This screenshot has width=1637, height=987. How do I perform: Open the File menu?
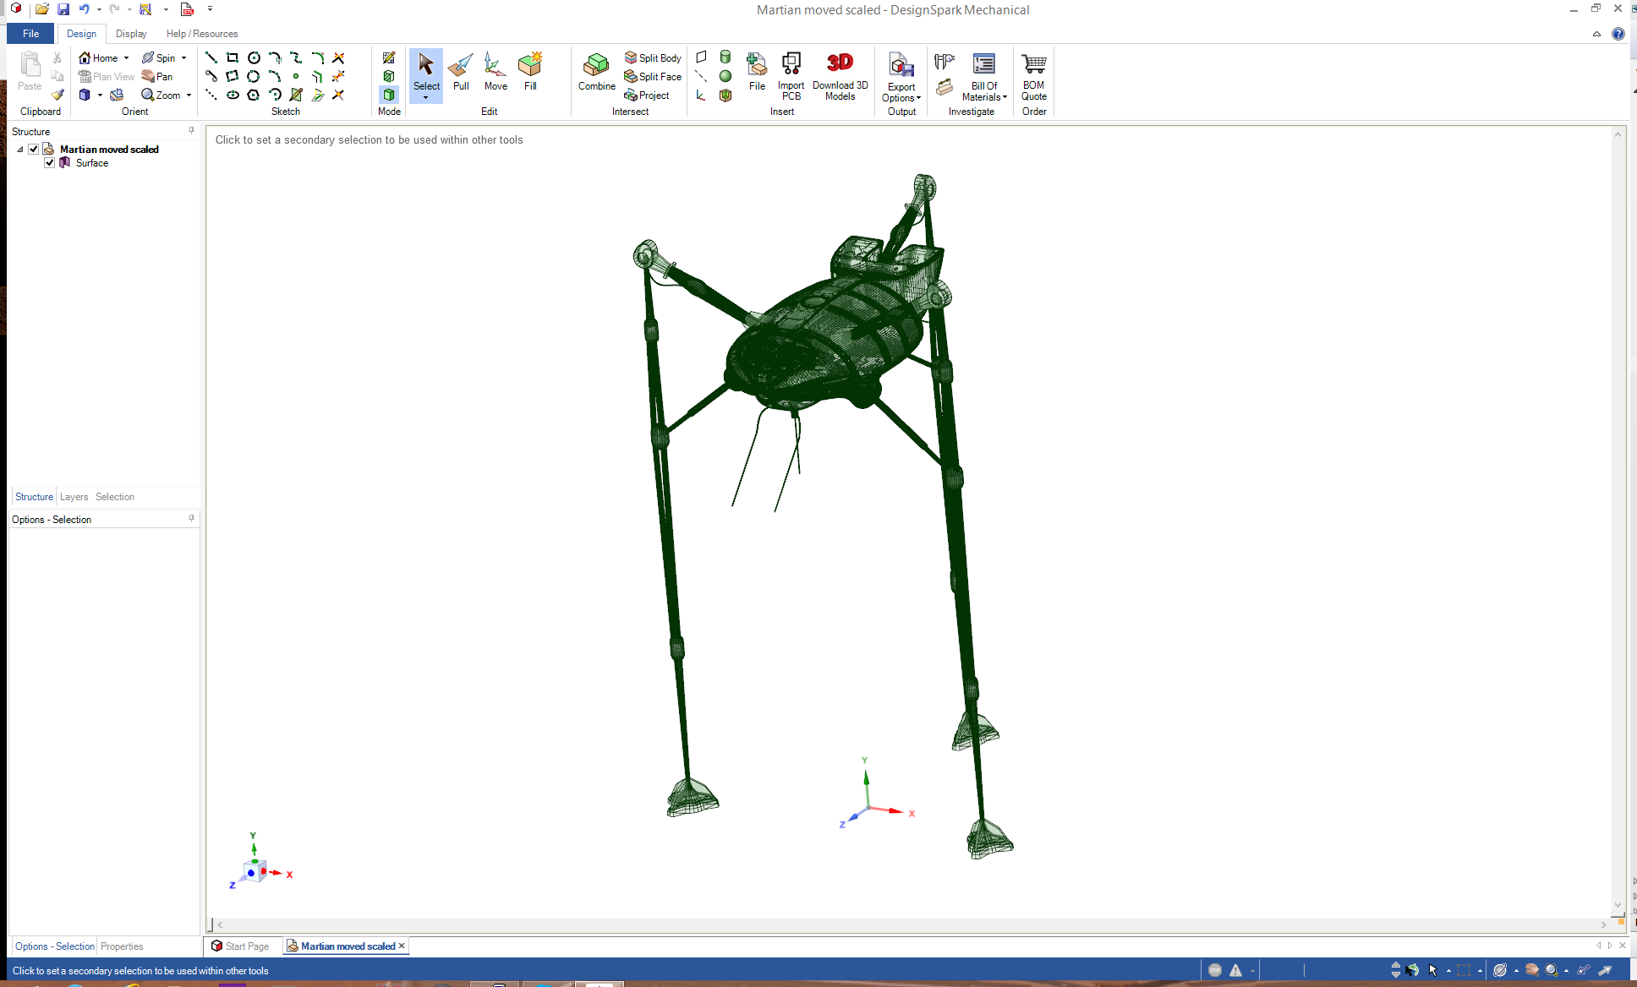[x=30, y=34]
